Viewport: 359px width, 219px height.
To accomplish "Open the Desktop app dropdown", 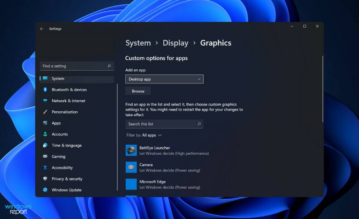I will (164, 79).
